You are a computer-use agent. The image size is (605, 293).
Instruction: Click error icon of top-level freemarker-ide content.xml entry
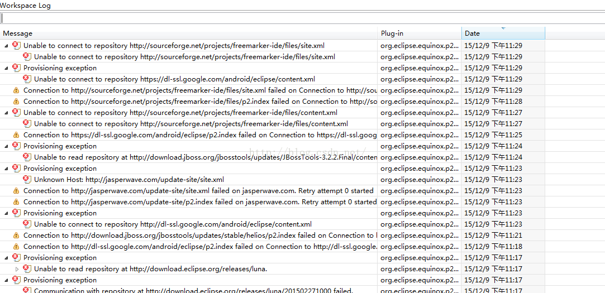pos(16,112)
